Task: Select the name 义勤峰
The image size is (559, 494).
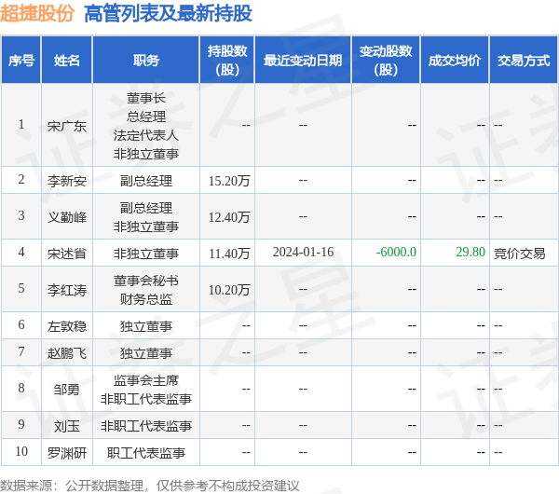Action: [x=67, y=217]
